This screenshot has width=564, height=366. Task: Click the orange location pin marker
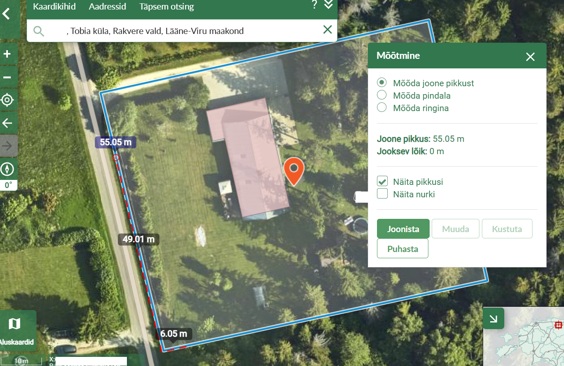[294, 171]
